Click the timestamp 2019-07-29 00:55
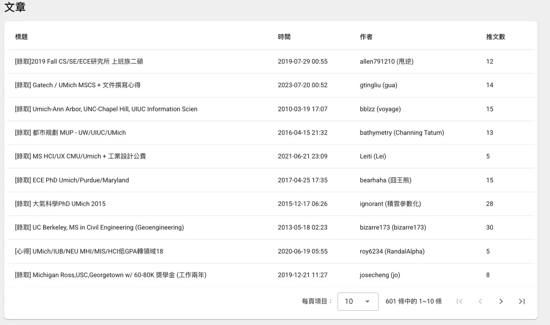This screenshot has width=550, height=325. [x=302, y=61]
